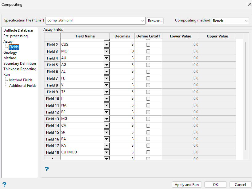Cancel the Compositing dialog
The width and height of the screenshot is (252, 189).
(240, 185)
